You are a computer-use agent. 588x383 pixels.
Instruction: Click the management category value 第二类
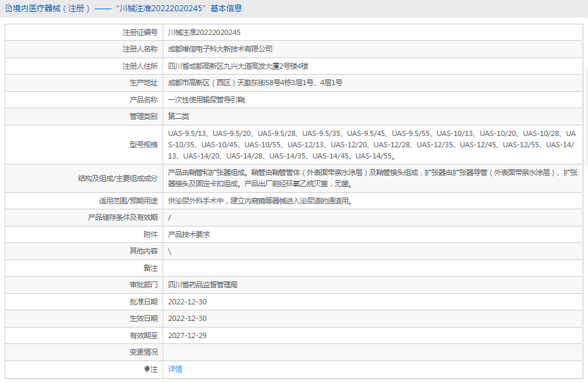pyautogui.click(x=178, y=116)
